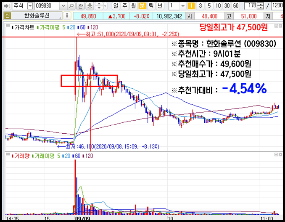Click the round icon right of 관
The height and width of the screenshot is (222, 285).
[90, 6]
